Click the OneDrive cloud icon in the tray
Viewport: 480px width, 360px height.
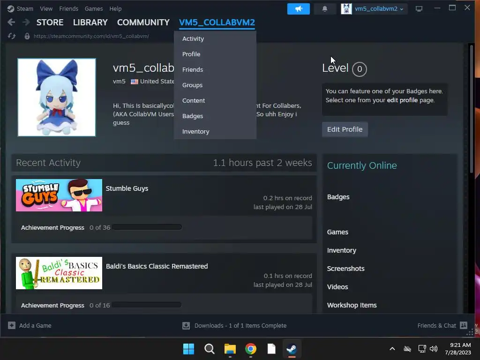coord(407,349)
